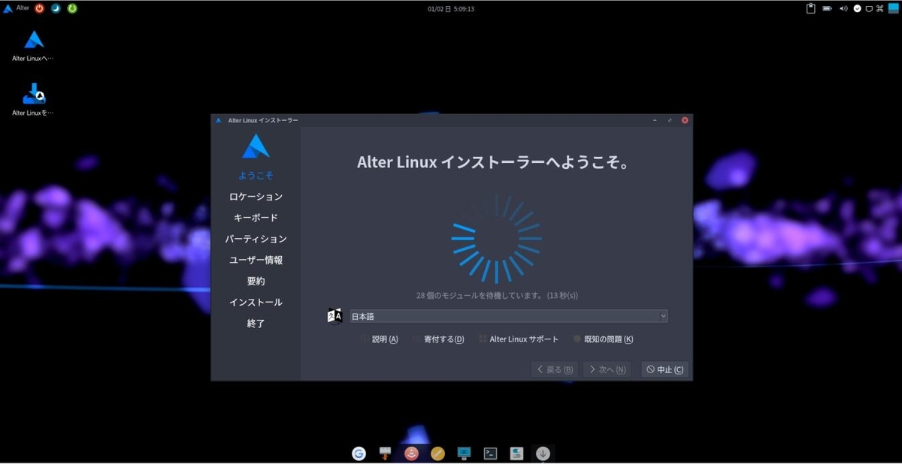The height and width of the screenshot is (464, 902).
Task: Launch the terminal icon in the dock
Action: tap(490, 453)
